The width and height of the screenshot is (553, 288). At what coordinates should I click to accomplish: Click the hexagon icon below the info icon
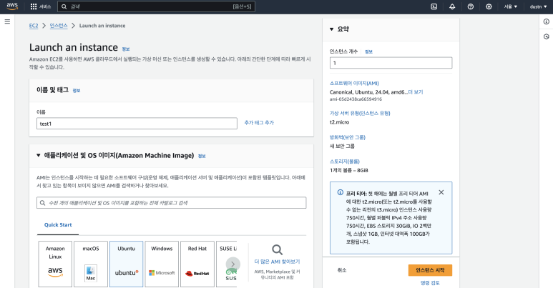(547, 36)
